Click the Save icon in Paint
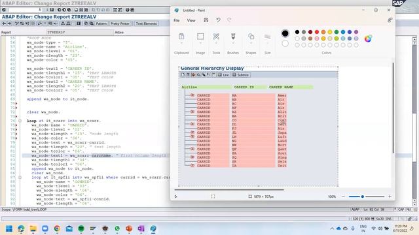 [x=206, y=20]
